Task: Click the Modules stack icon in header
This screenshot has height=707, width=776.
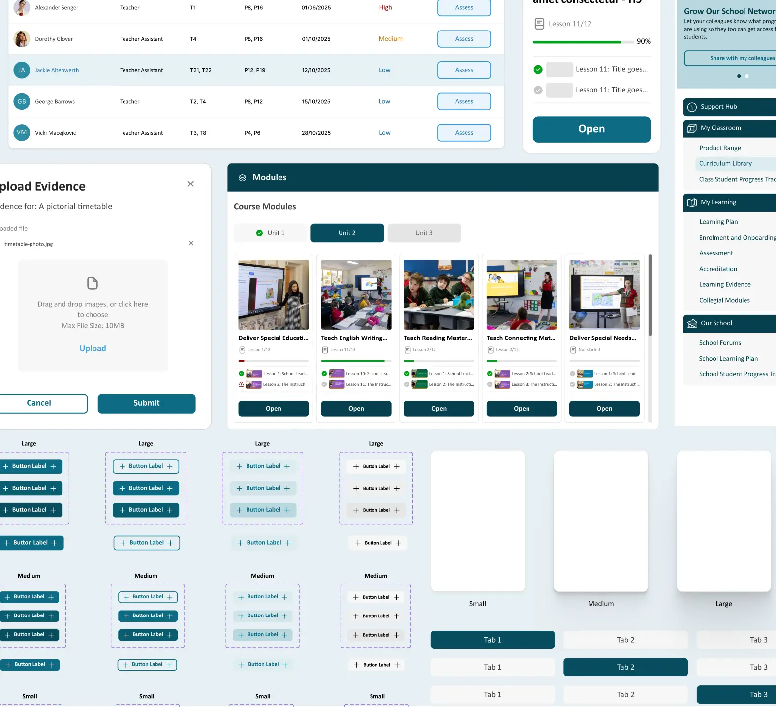Action: tap(242, 178)
